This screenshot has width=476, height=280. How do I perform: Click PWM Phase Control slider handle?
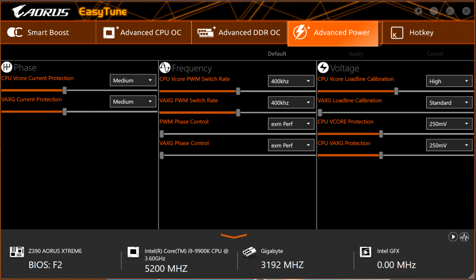(162, 134)
